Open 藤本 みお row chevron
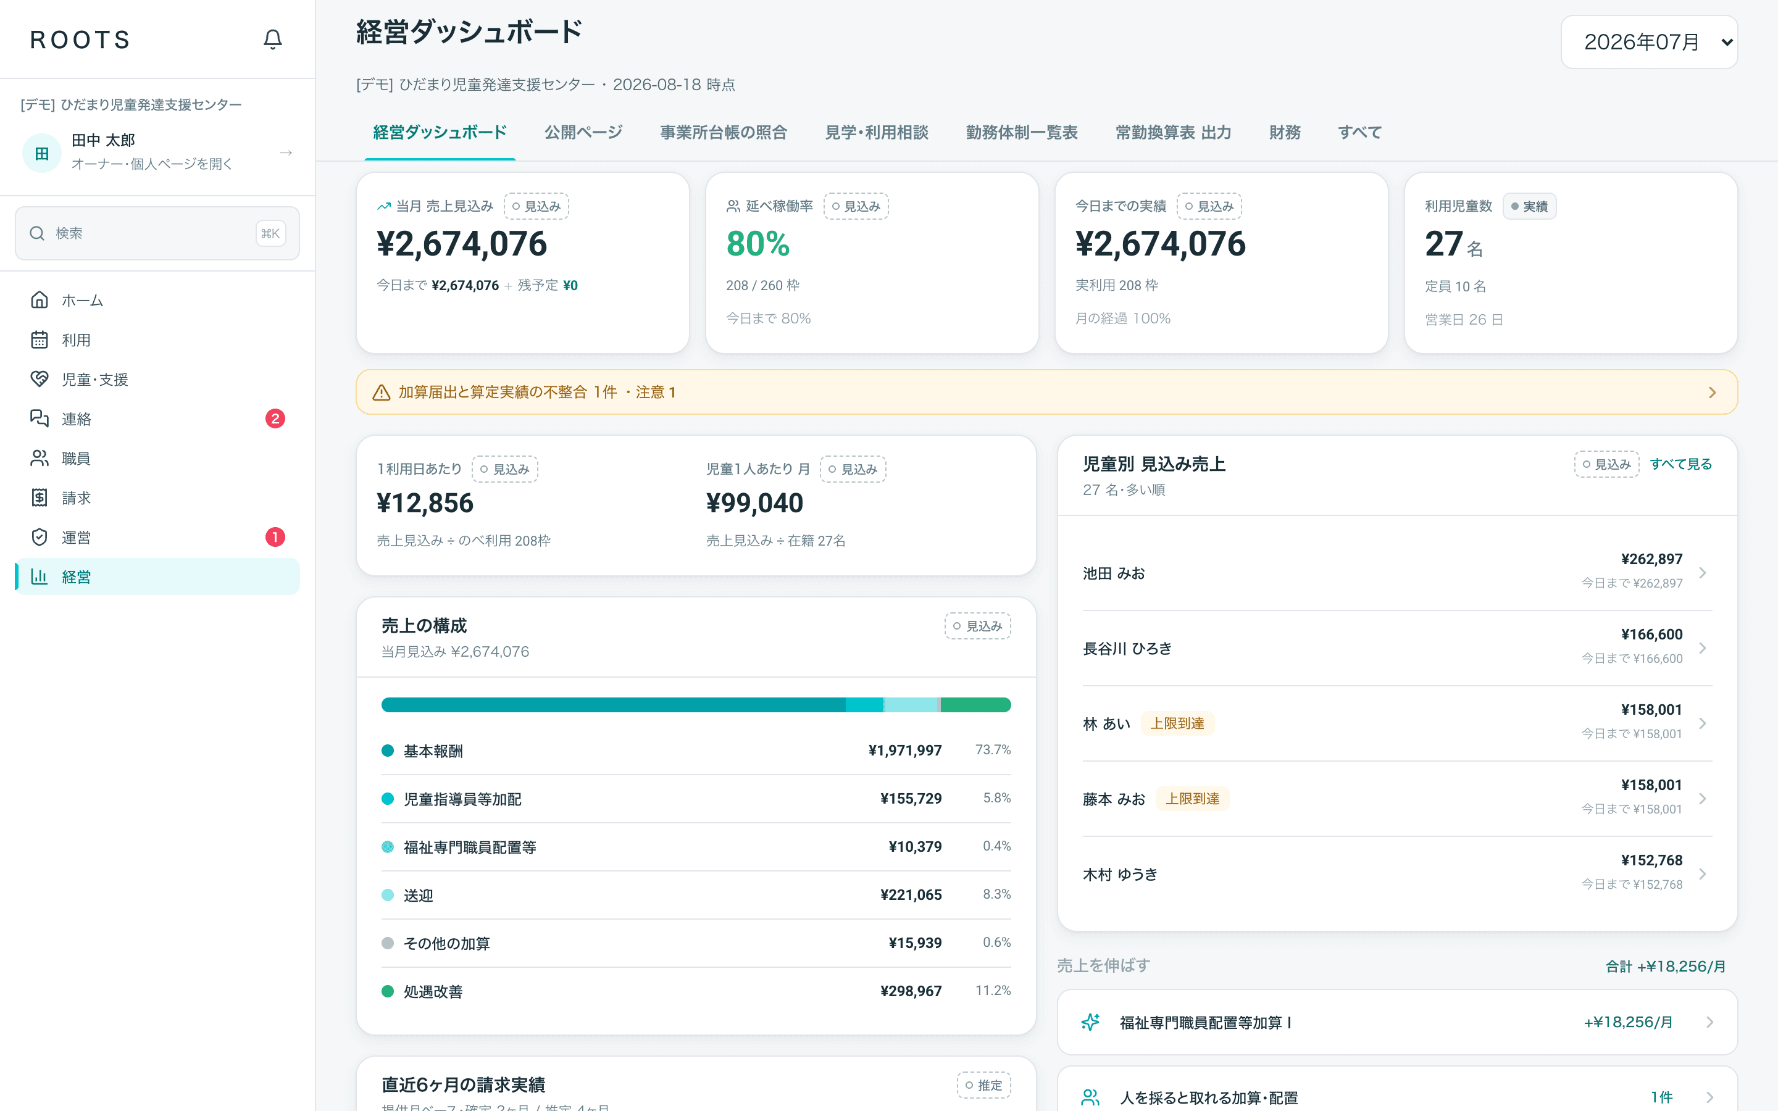Screen dimensions: 1778x1111 (1702, 799)
